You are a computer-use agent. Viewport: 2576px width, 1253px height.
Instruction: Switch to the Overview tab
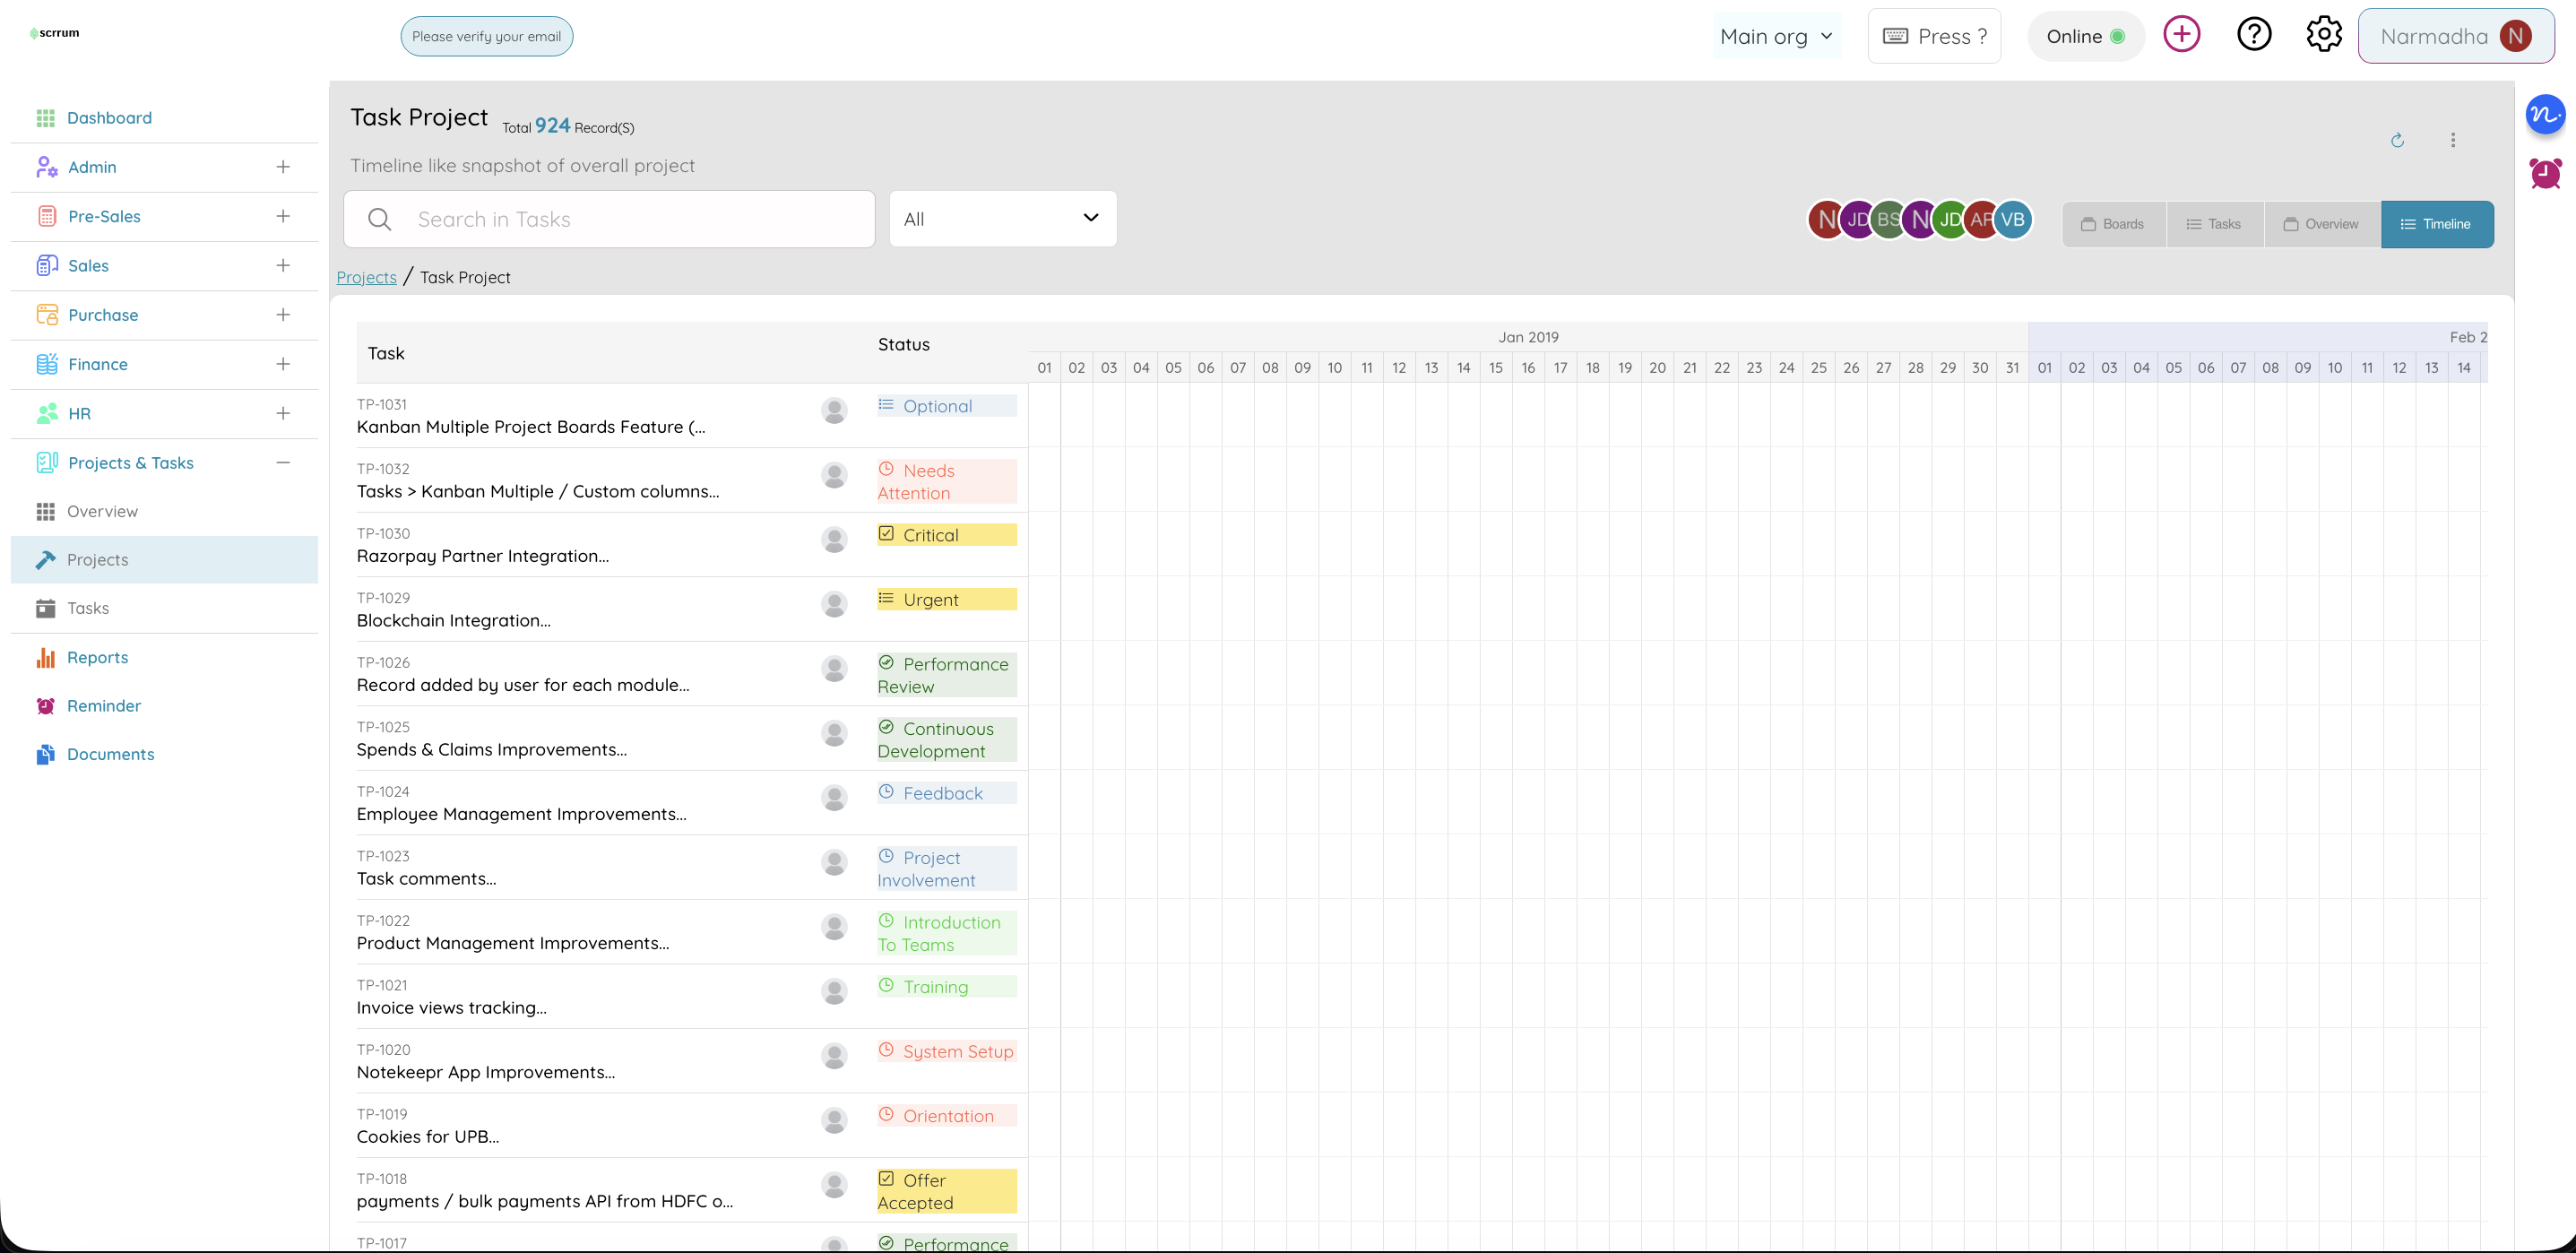2321,223
